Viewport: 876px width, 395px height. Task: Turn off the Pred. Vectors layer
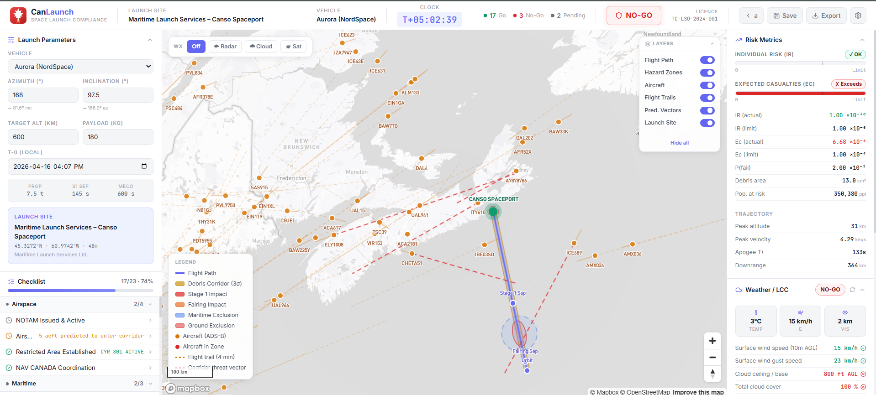(707, 110)
